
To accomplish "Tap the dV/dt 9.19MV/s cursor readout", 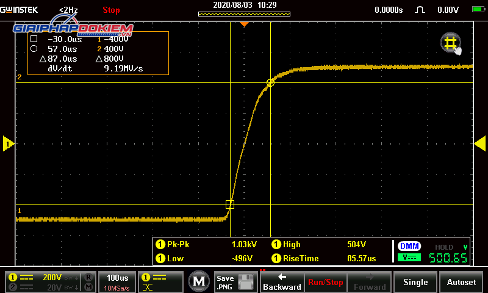I will click(95, 68).
